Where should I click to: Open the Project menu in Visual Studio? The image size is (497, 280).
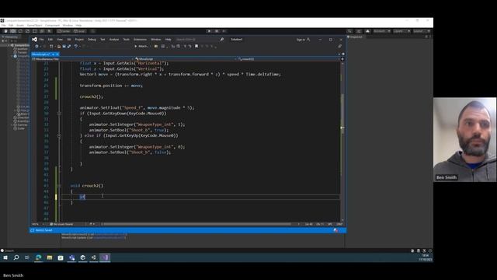point(79,40)
